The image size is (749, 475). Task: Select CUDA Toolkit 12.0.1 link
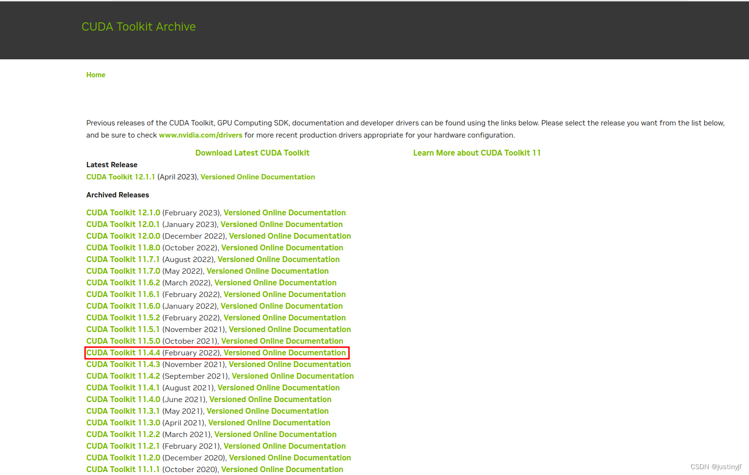pos(123,224)
